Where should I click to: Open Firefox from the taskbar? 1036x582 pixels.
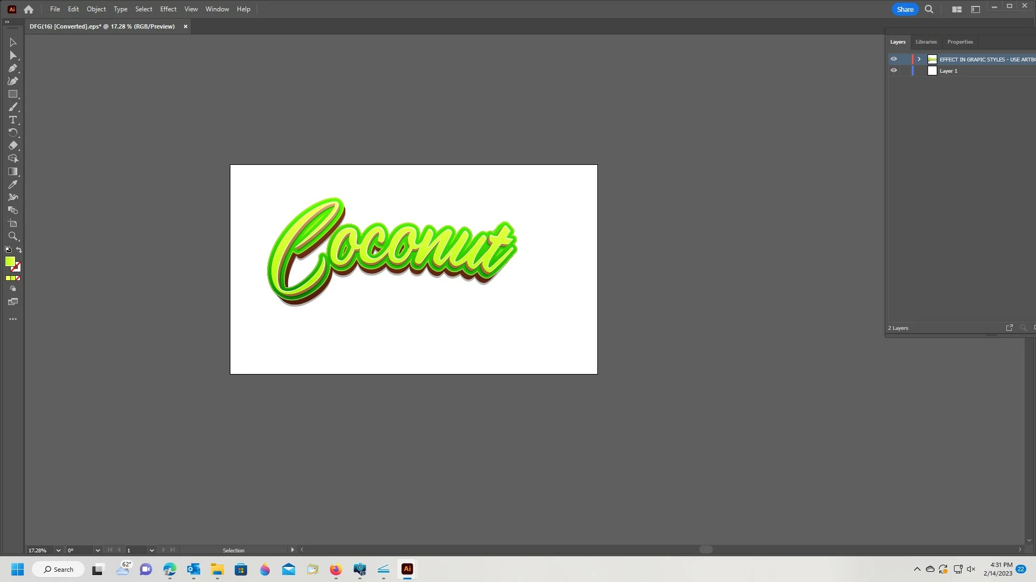(336, 570)
